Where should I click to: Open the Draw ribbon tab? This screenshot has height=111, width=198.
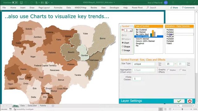[32, 7]
